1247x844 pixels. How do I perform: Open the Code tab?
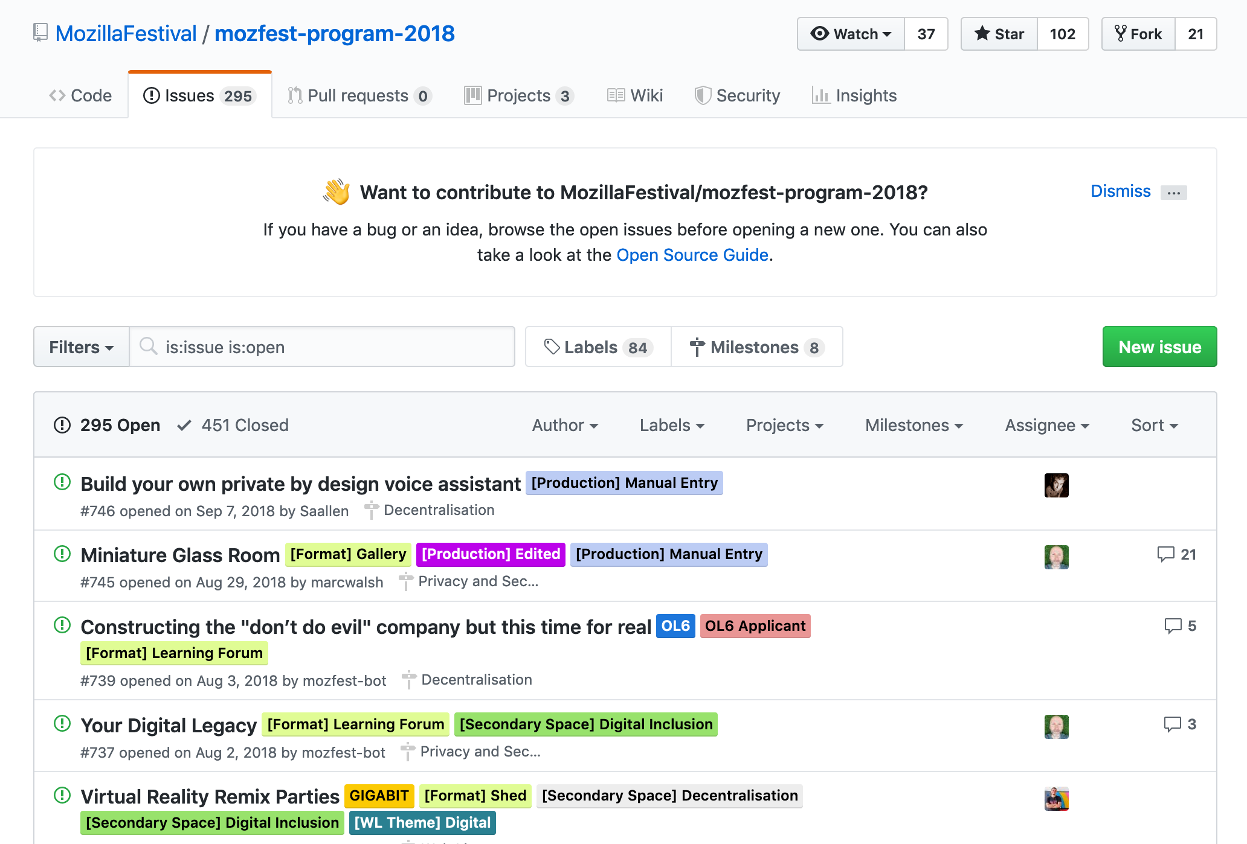click(80, 95)
